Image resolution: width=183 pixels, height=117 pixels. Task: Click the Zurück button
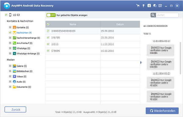(16, 110)
